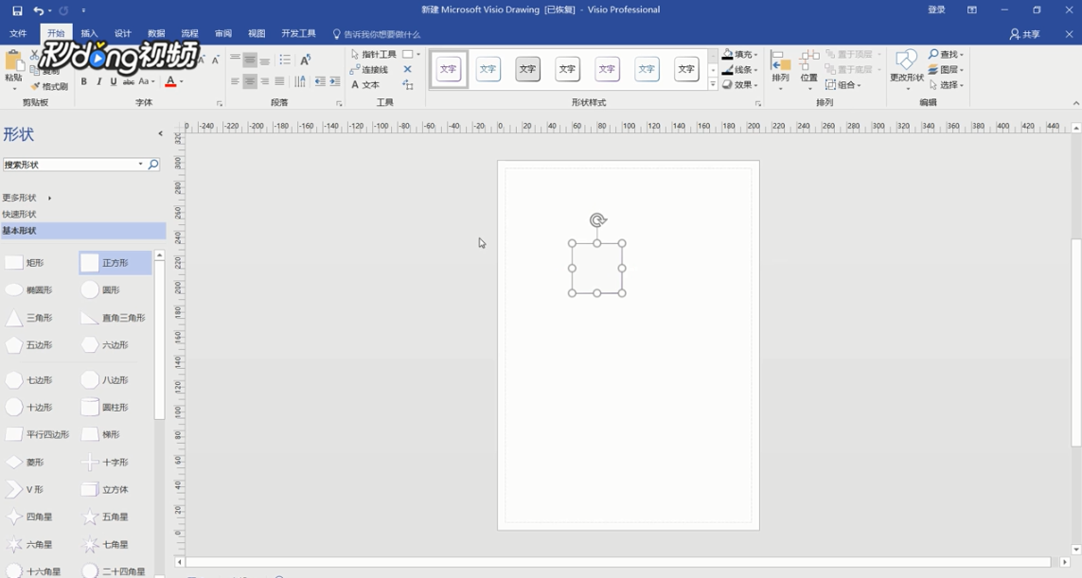
Task: Click the Position (位置) button
Action: click(808, 69)
